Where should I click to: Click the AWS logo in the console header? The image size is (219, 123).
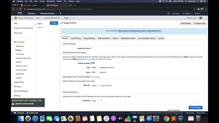click(20, 13)
